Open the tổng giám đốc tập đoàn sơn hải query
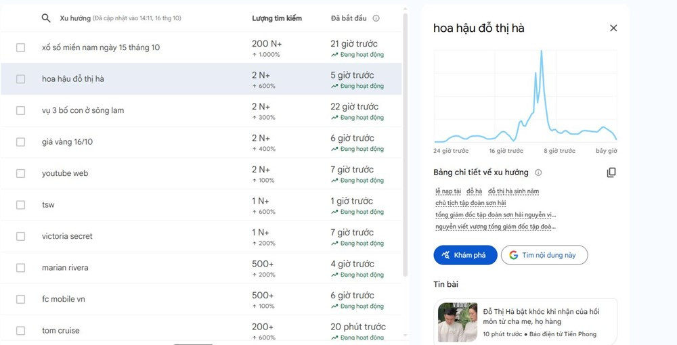The height and width of the screenshot is (345, 677). point(496,214)
